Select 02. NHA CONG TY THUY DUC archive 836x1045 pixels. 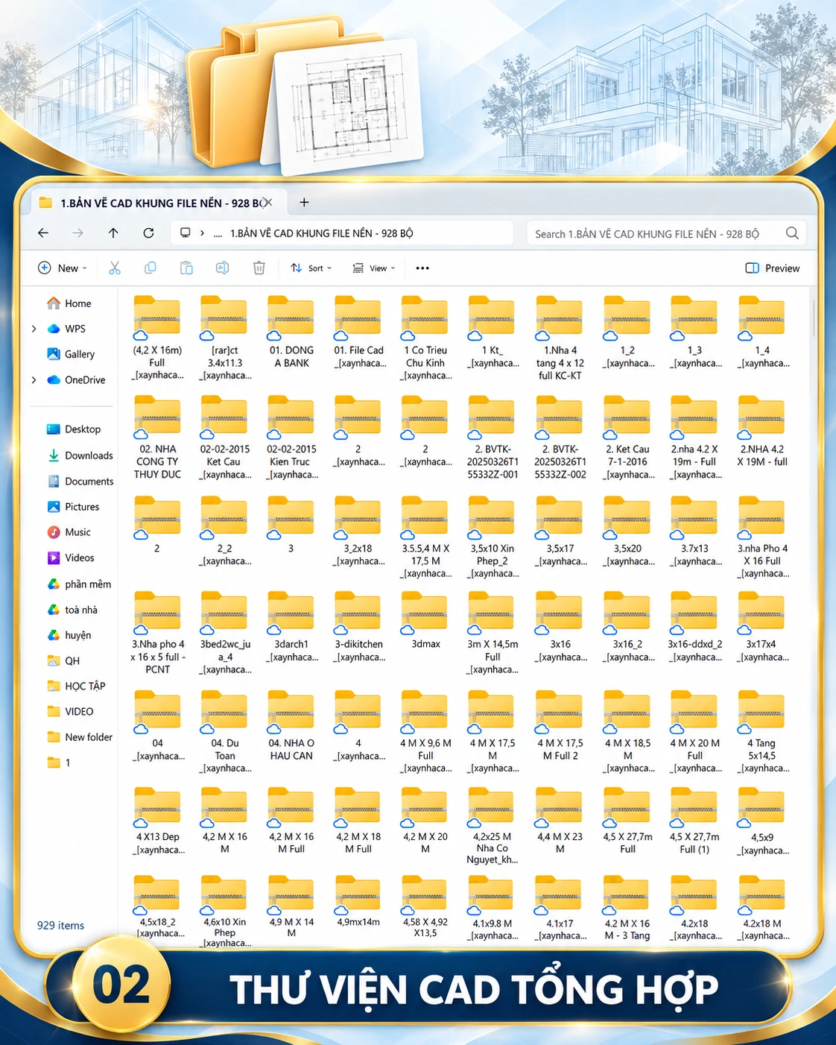(157, 438)
